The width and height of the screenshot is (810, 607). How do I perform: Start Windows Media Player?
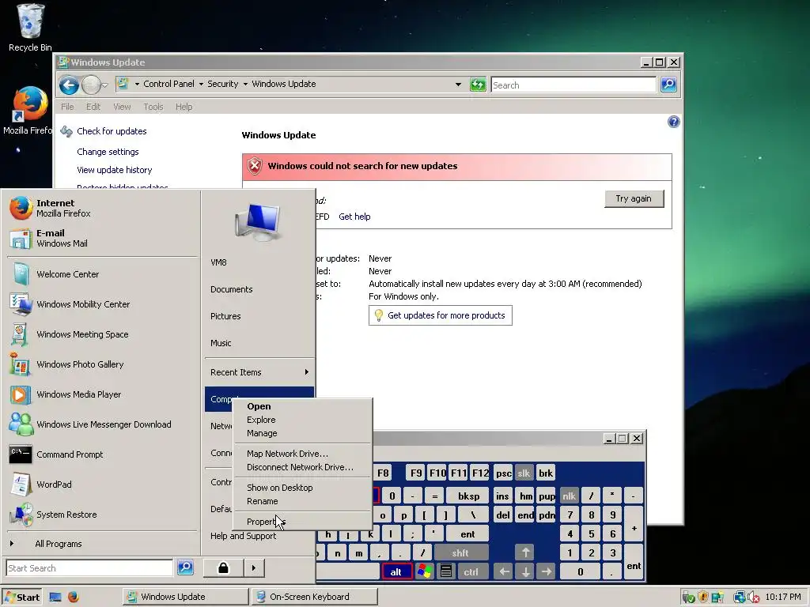coord(102,394)
